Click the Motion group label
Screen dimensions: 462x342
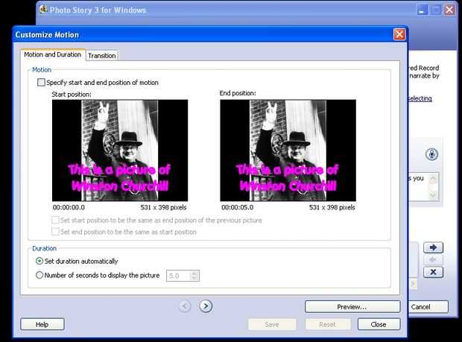[x=42, y=70]
